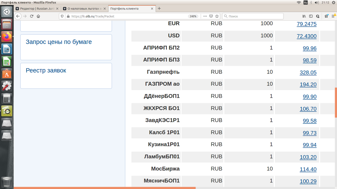The height and width of the screenshot is (189, 337).
Task: Open the АПРИФП БП2 price 99.96
Action: click(310, 48)
